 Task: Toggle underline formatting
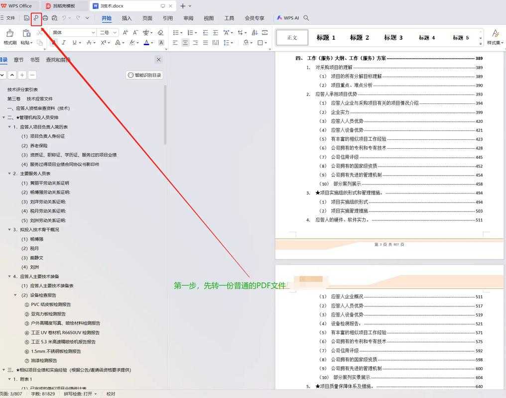point(74,43)
